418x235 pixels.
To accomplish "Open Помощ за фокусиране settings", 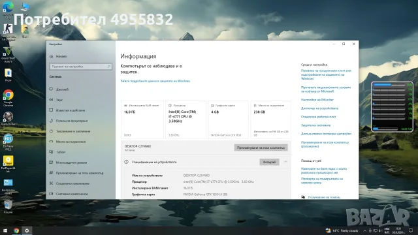I will click(x=72, y=121).
